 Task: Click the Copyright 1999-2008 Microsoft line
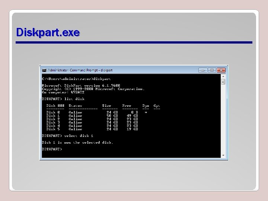(93, 89)
